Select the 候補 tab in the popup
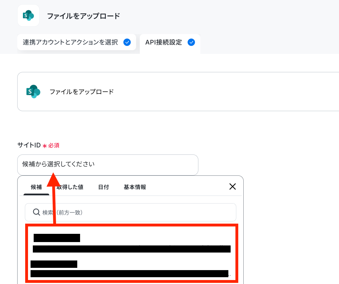Image resolution: width=339 pixels, height=284 pixels. [36, 187]
